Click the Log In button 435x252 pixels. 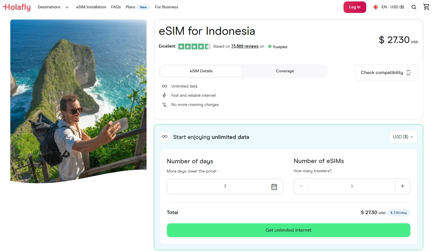(x=354, y=7)
